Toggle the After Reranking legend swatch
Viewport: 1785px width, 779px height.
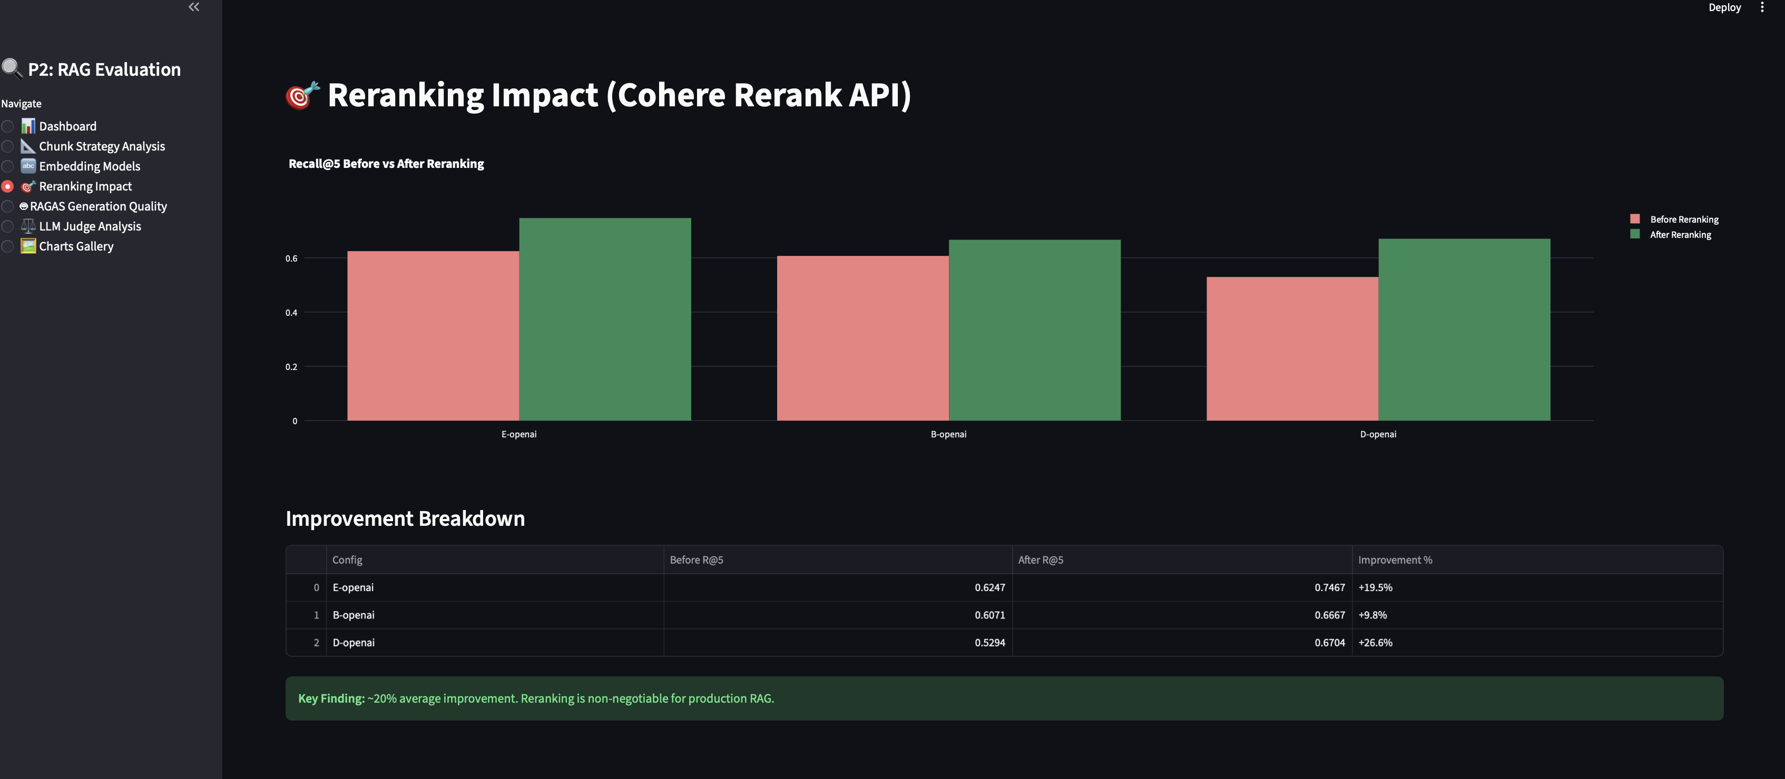coord(1635,234)
